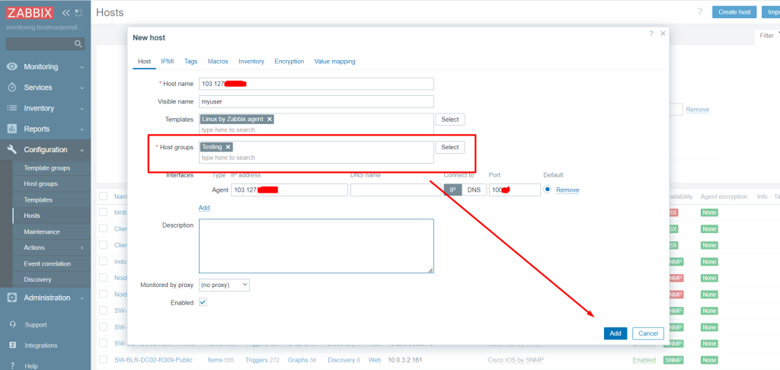
Task: Expand the Actions submenu arrow
Action: pyautogui.click(x=82, y=247)
